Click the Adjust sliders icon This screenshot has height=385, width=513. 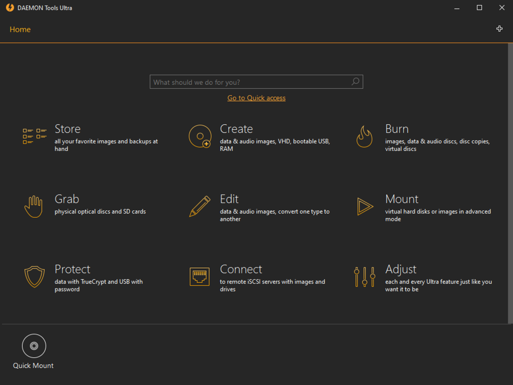coord(365,277)
